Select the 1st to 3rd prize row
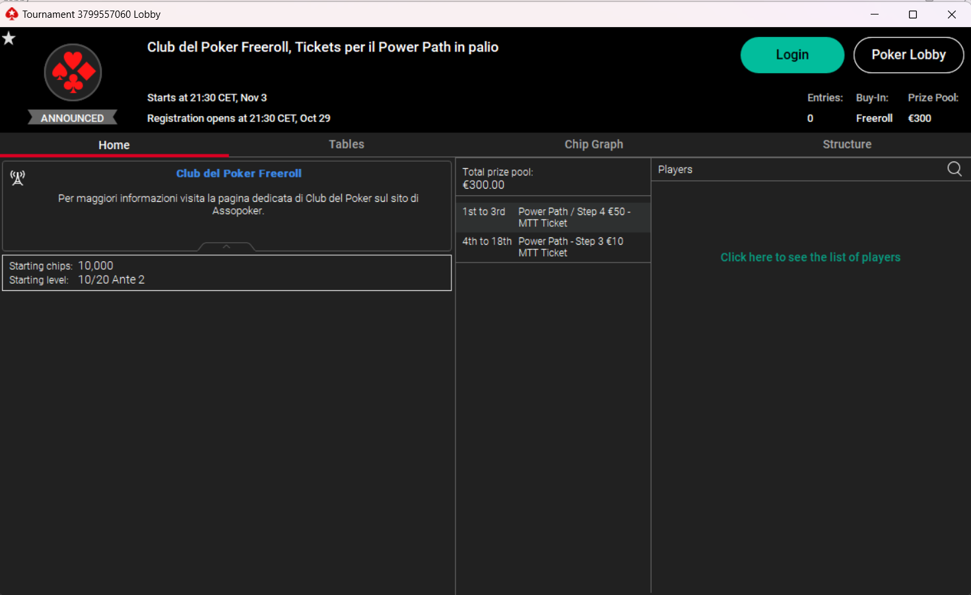The height and width of the screenshot is (595, 971). coord(553,217)
